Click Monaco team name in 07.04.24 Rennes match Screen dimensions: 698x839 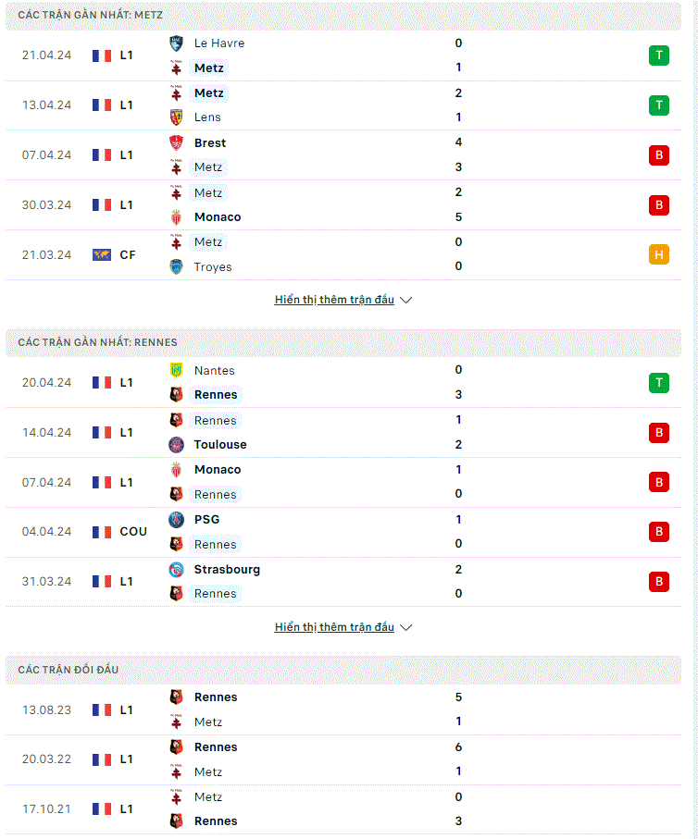[218, 470]
